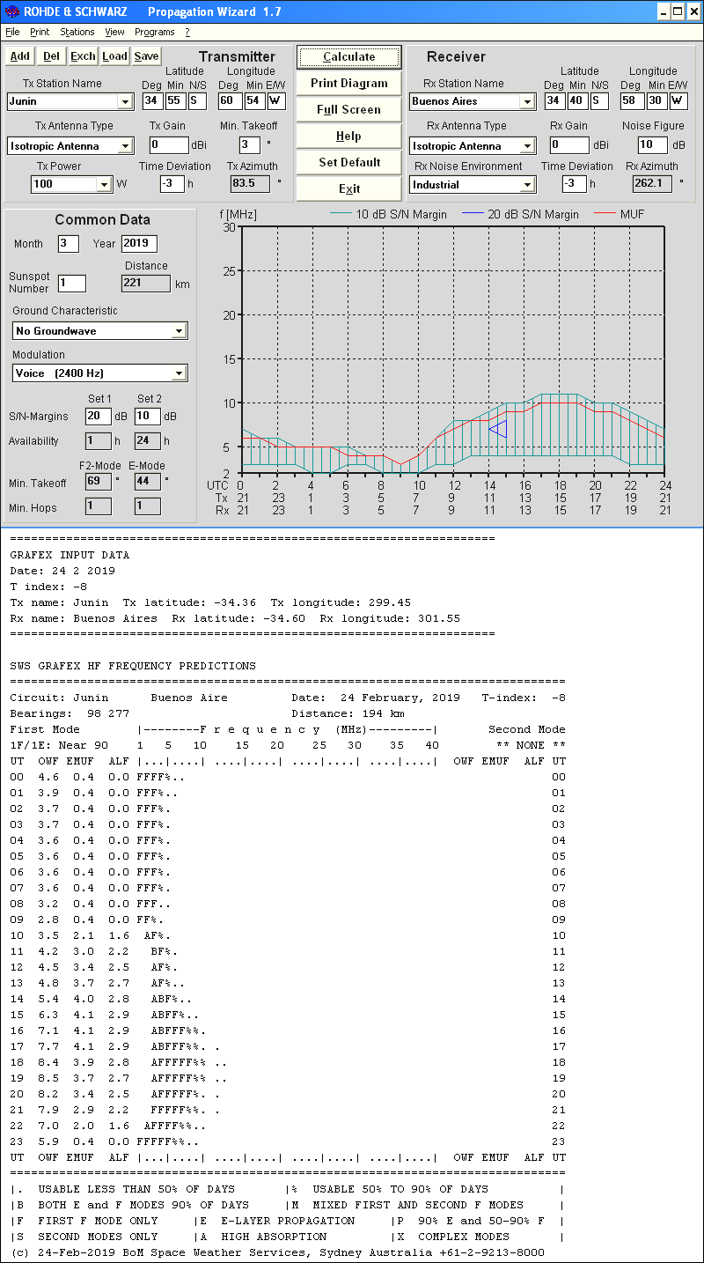Click the Year input field
The height and width of the screenshot is (1263, 704).
click(139, 243)
